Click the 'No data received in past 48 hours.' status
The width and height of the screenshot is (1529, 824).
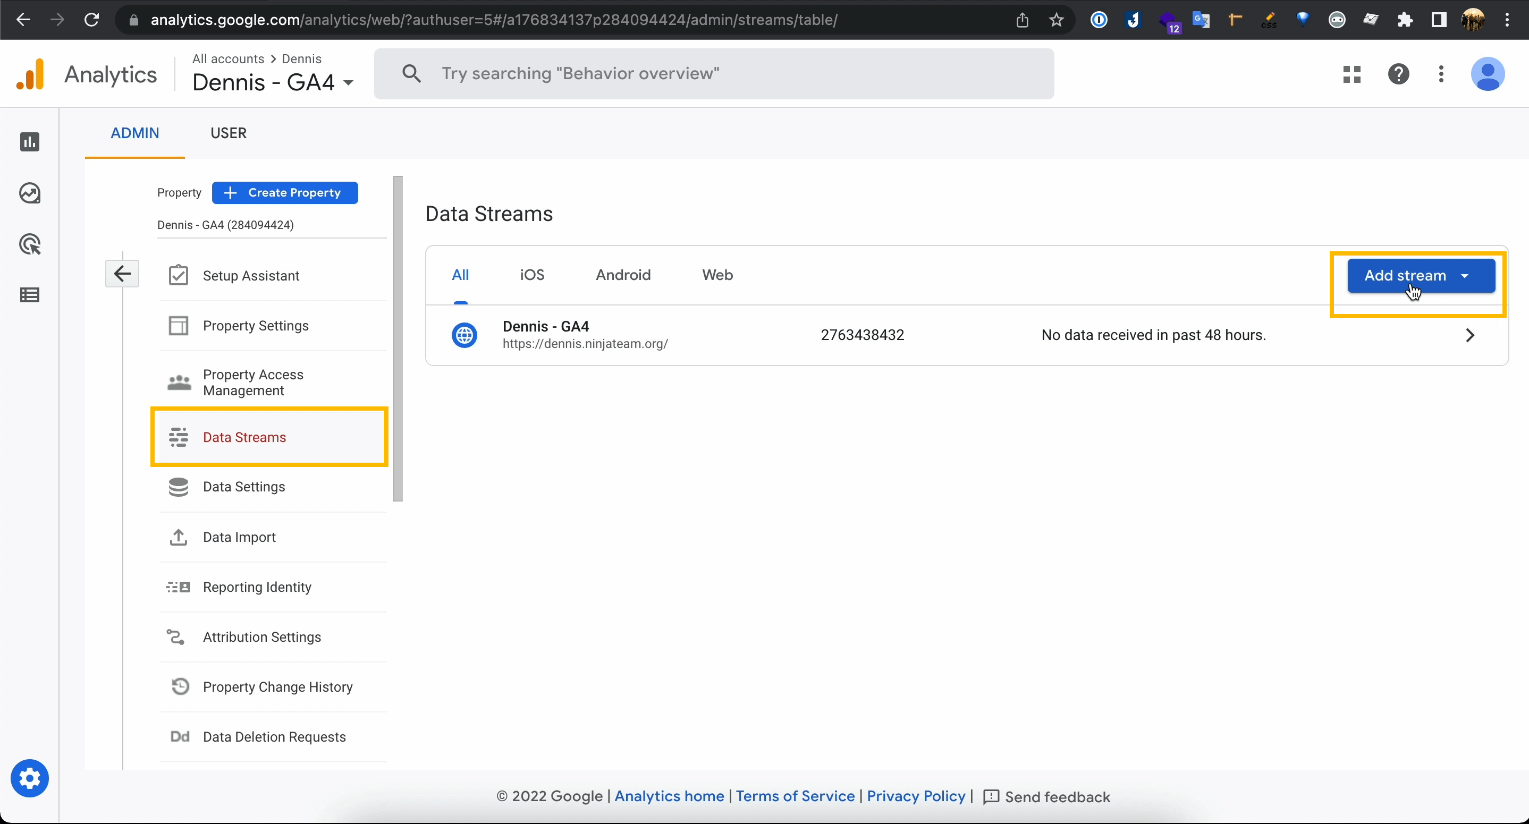coord(1154,335)
